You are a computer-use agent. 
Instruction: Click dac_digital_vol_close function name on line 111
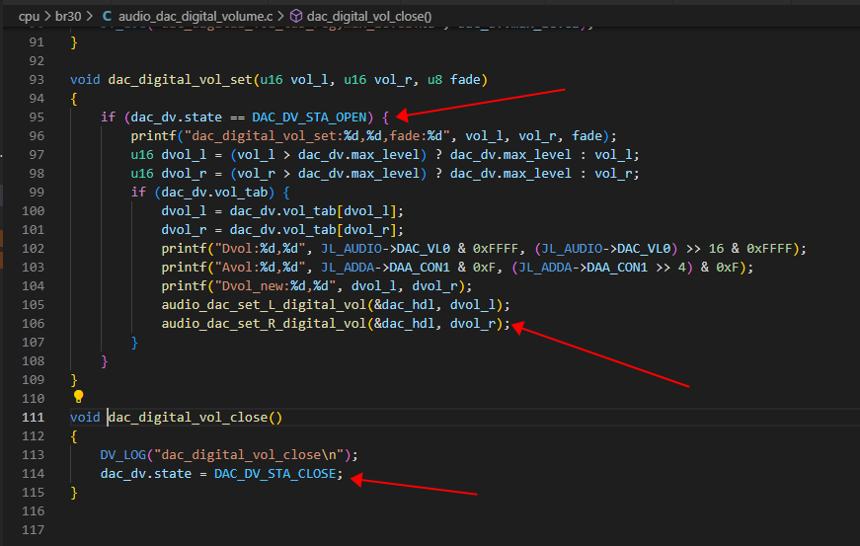[x=188, y=418]
